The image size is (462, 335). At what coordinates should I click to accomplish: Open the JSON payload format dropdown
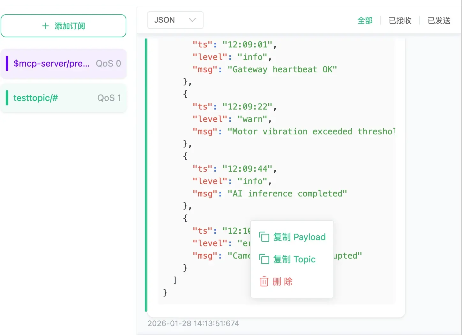tap(175, 20)
